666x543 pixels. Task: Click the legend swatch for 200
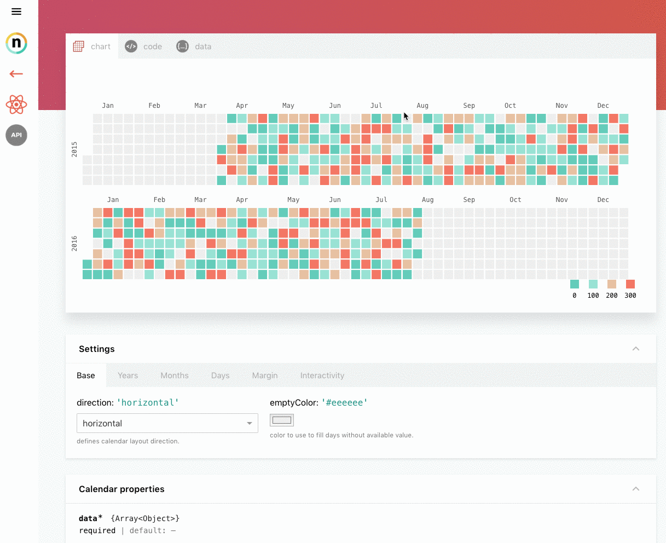tap(612, 284)
